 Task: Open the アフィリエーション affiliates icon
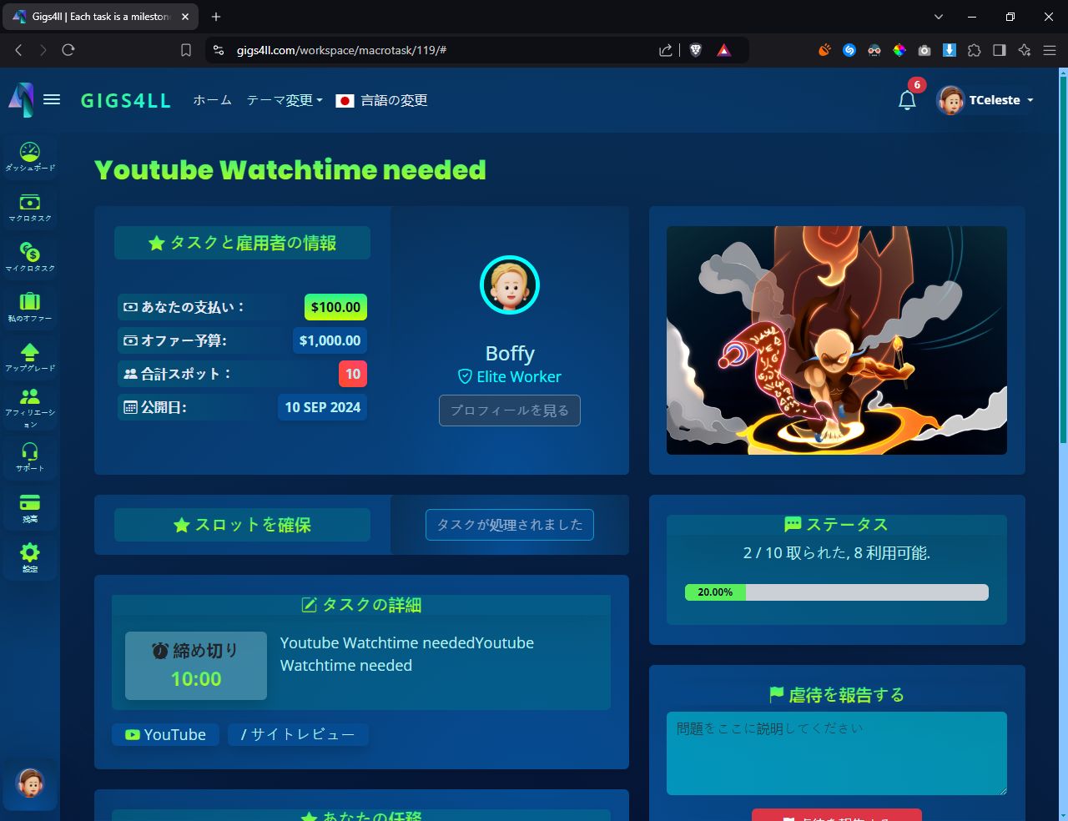pyautogui.click(x=30, y=407)
